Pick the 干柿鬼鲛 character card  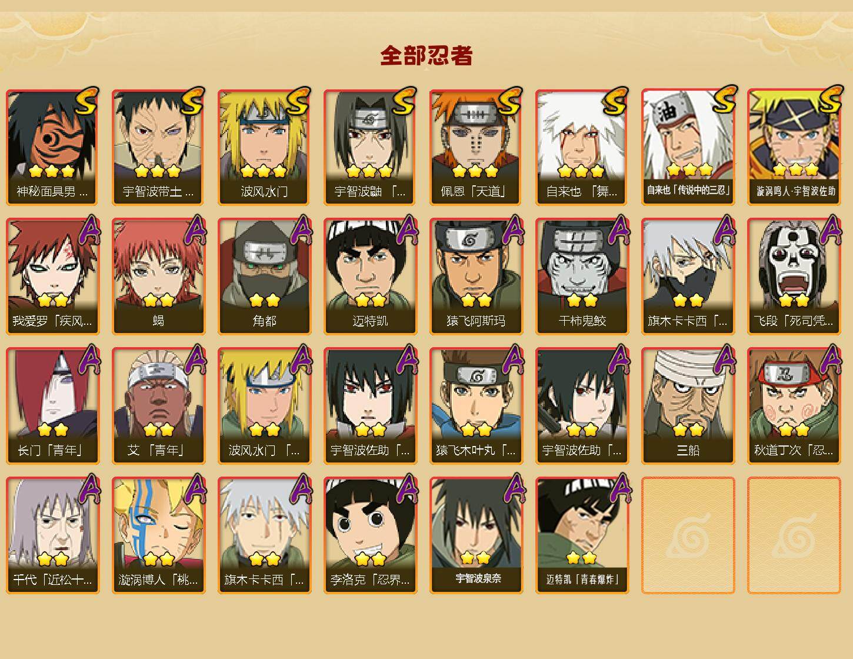[582, 277]
